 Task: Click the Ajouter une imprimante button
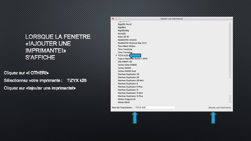[220, 107]
